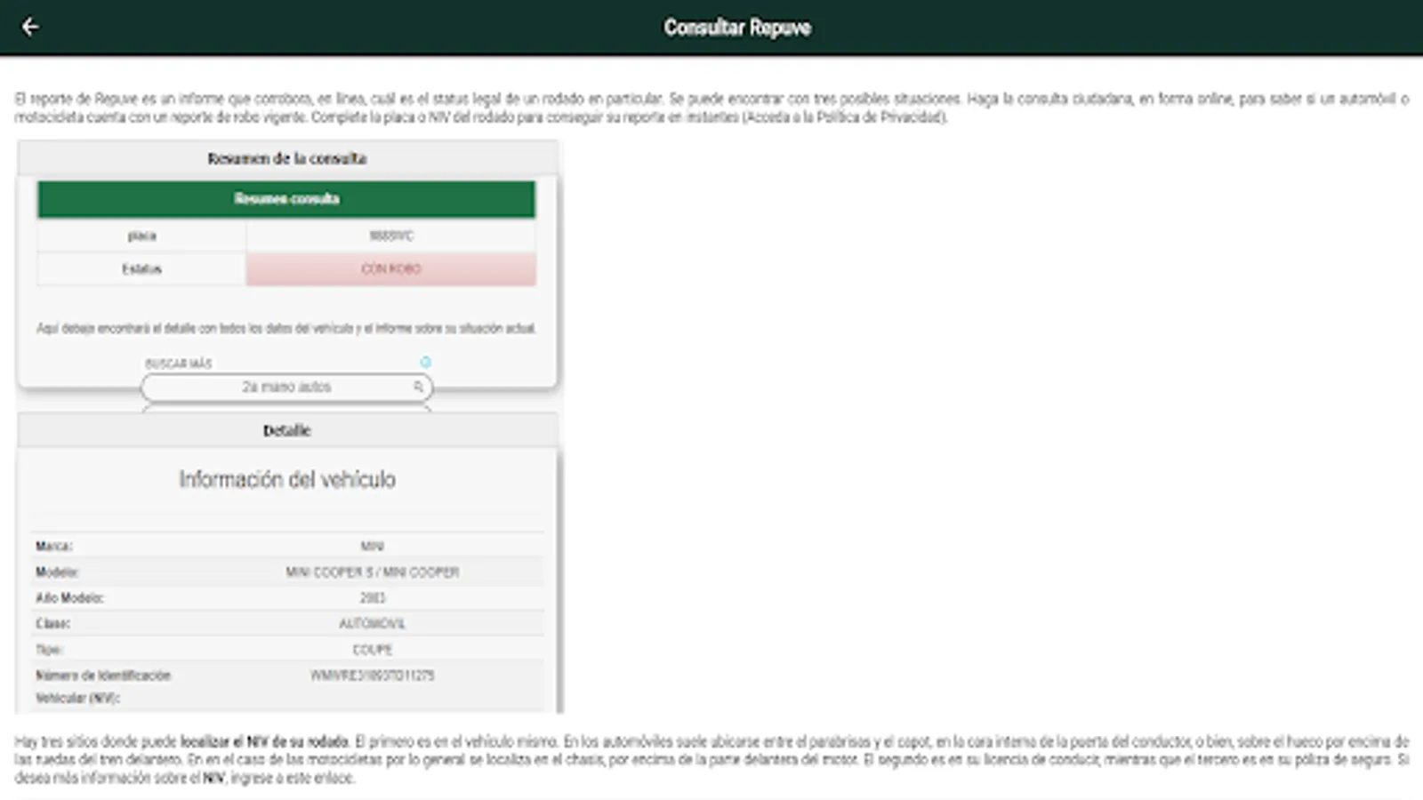Click 'Información del vehículo' title
The width and height of the screenshot is (1423, 800).
287,479
